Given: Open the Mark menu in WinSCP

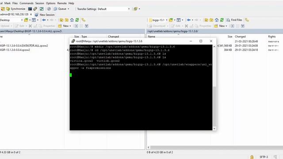Looking at the screenshot, I should pyautogui.click(x=8, y=3).
